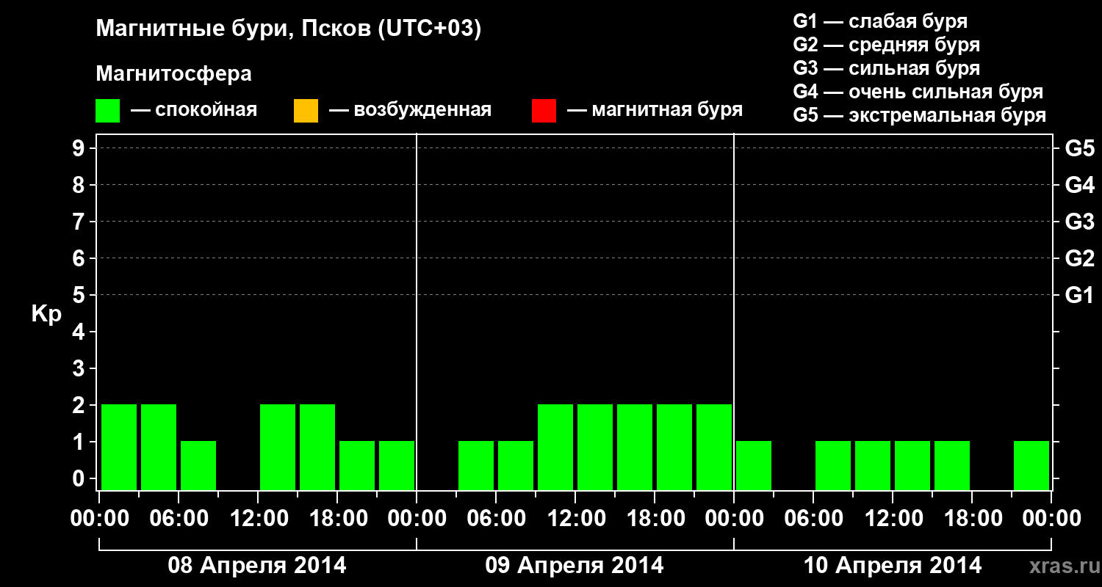1102x587 pixels.
Task: Click the '18:00' time label of 10 Апреля
Action: (x=972, y=518)
